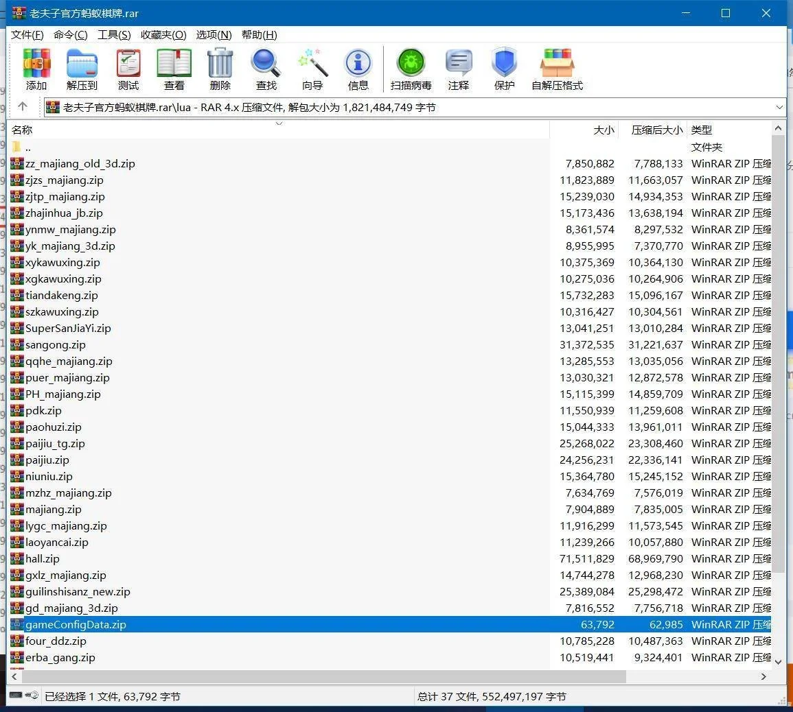
Task: Expand the archive path dropdown arrow
Action: click(779, 107)
